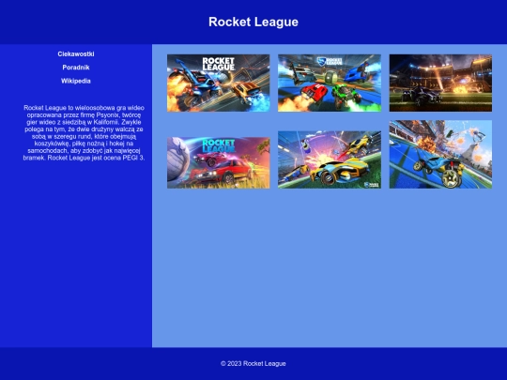
Task: Open the Wikipedia link
Action: point(76,81)
